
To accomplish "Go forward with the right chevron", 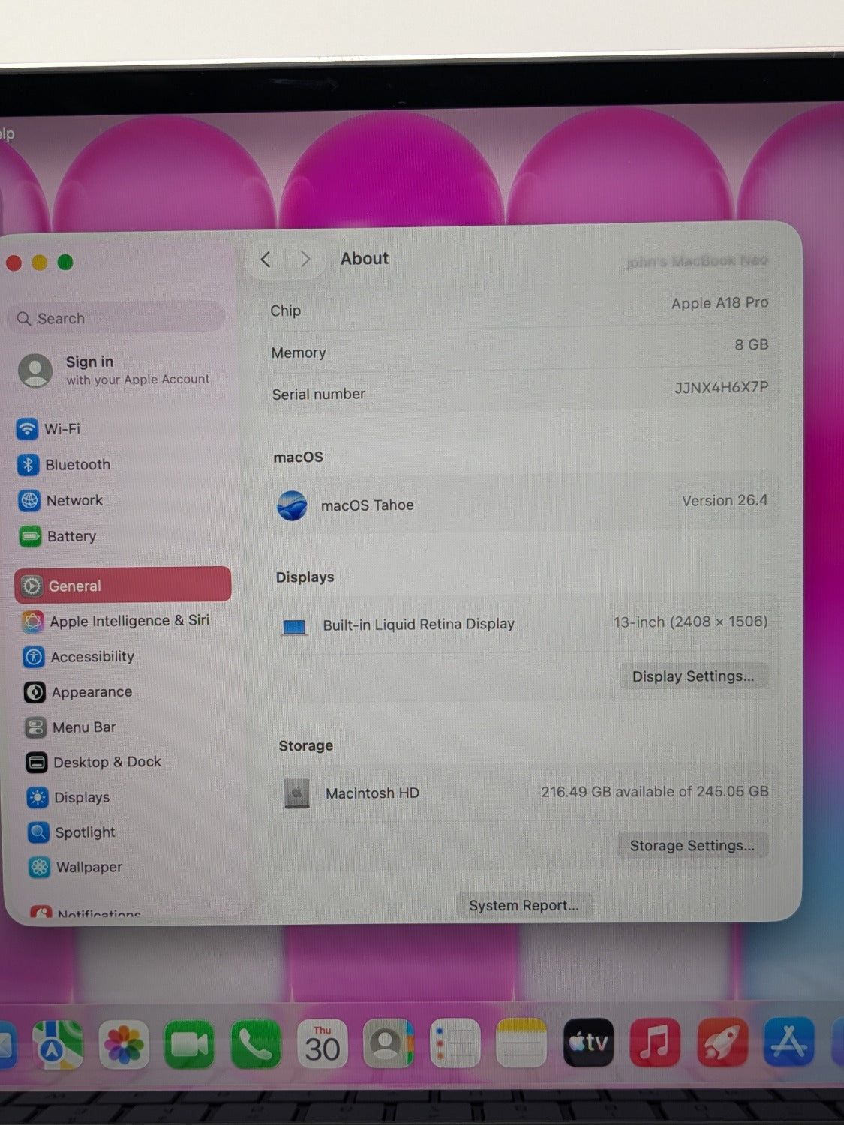I will pyautogui.click(x=305, y=259).
